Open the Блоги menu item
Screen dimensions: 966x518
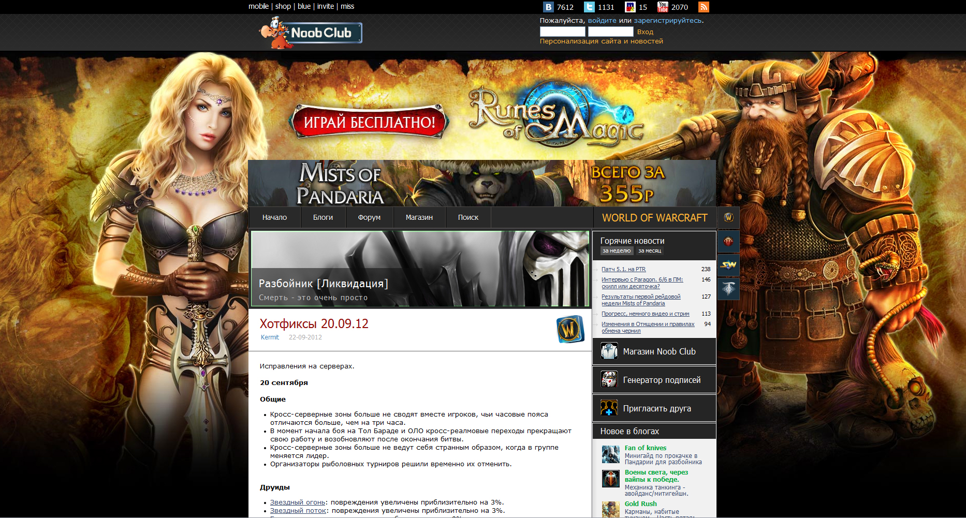(x=323, y=217)
